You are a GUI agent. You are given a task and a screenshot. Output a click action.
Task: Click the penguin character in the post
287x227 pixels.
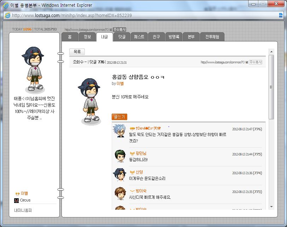click(x=89, y=101)
